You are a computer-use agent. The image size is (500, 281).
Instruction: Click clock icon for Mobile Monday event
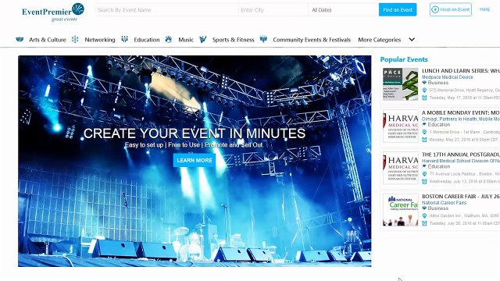424,140
